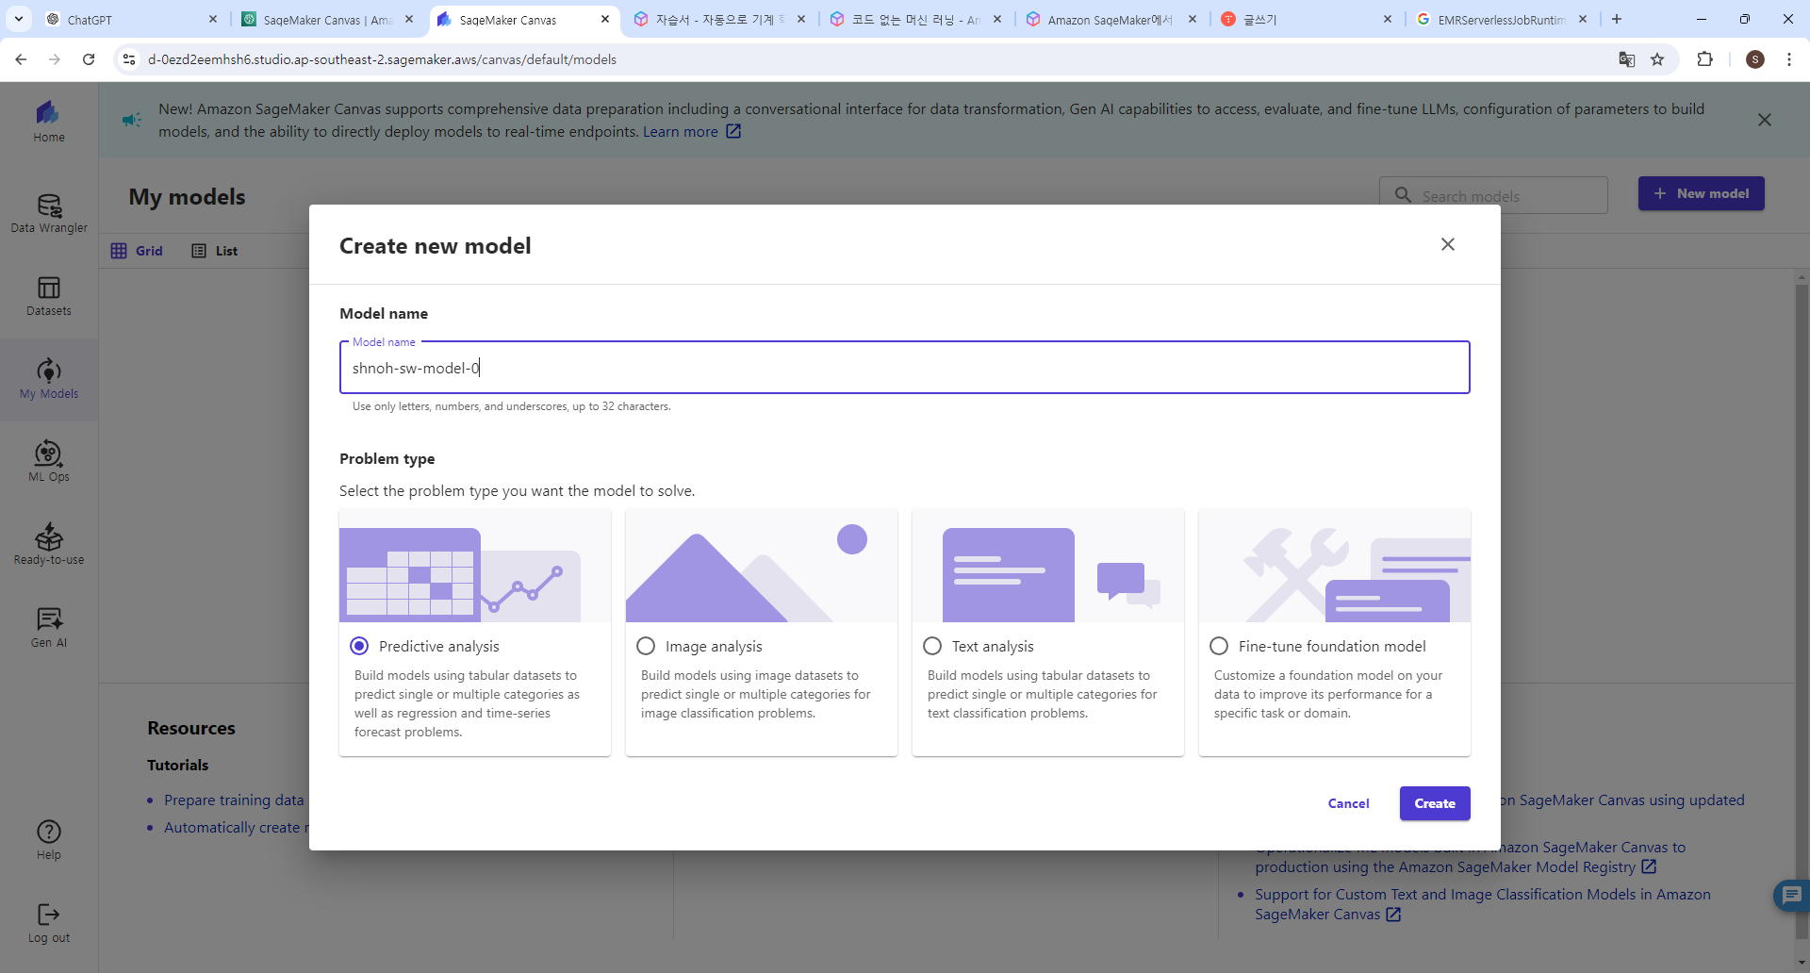The image size is (1810, 973).
Task: Go to Datasets in sidebar
Action: click(49, 296)
